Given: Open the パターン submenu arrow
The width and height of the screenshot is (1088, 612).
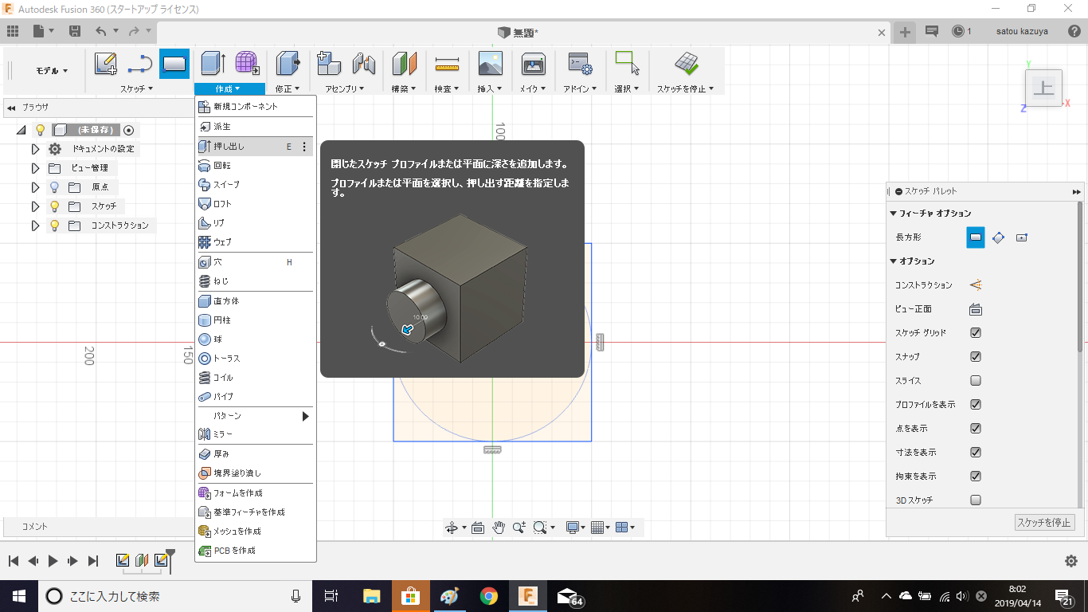Looking at the screenshot, I should click(305, 416).
